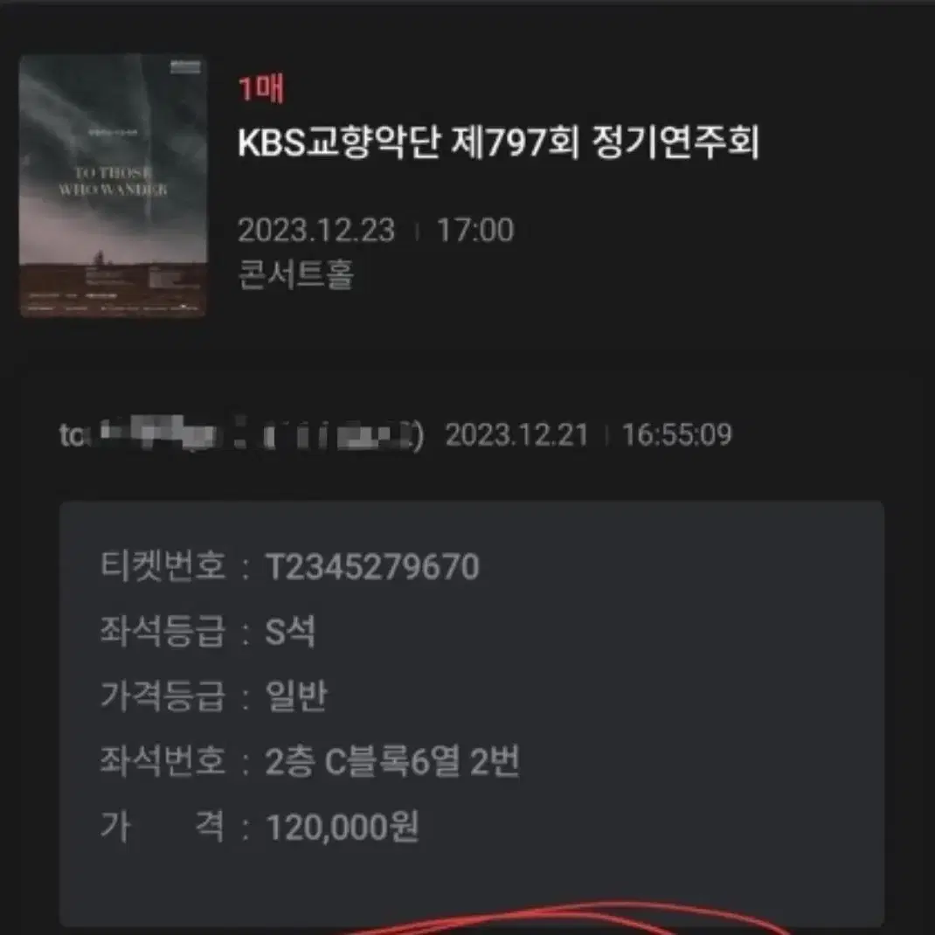Click the 가격등급 label

(163, 696)
